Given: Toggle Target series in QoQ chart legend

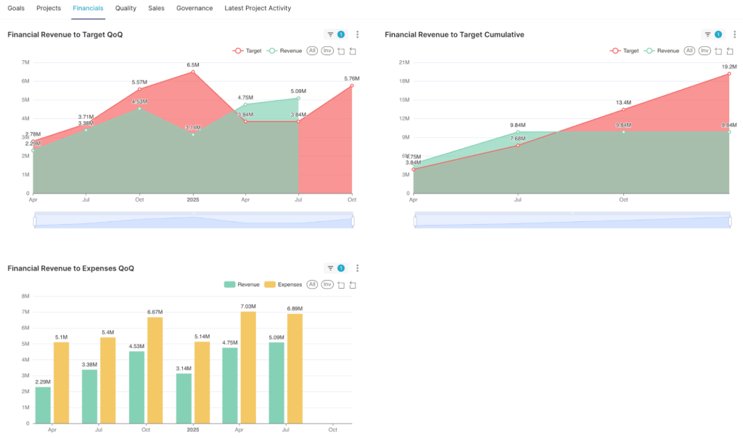Looking at the screenshot, I should (247, 51).
